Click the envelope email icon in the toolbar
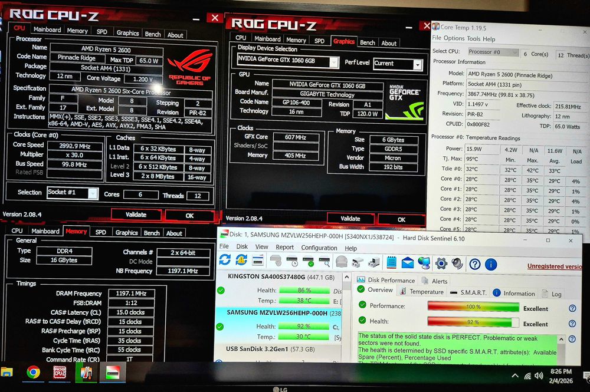 coord(408,263)
